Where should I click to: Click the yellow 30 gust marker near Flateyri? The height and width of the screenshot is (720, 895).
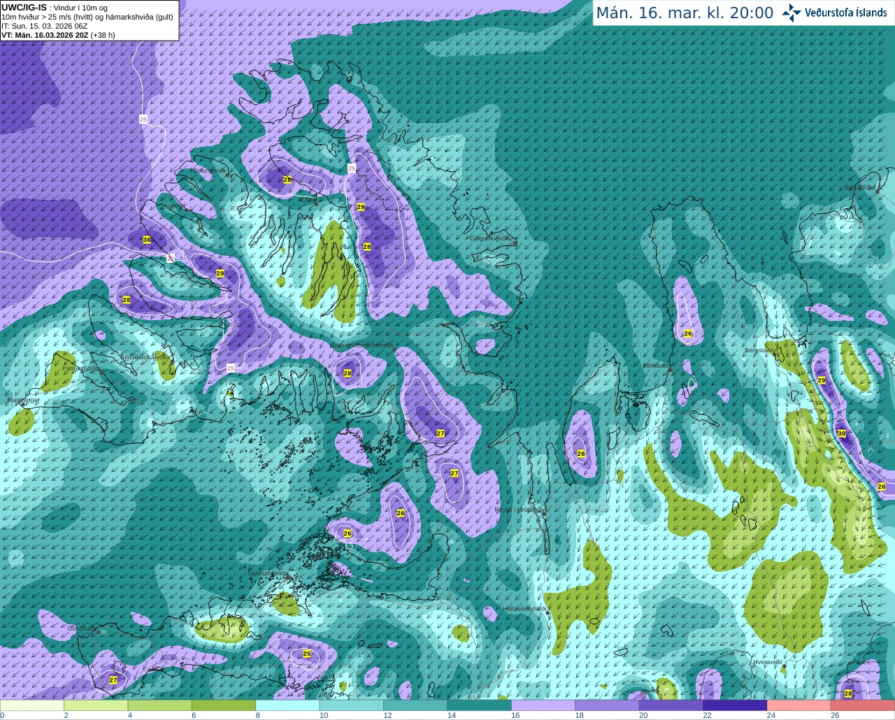click(x=147, y=240)
